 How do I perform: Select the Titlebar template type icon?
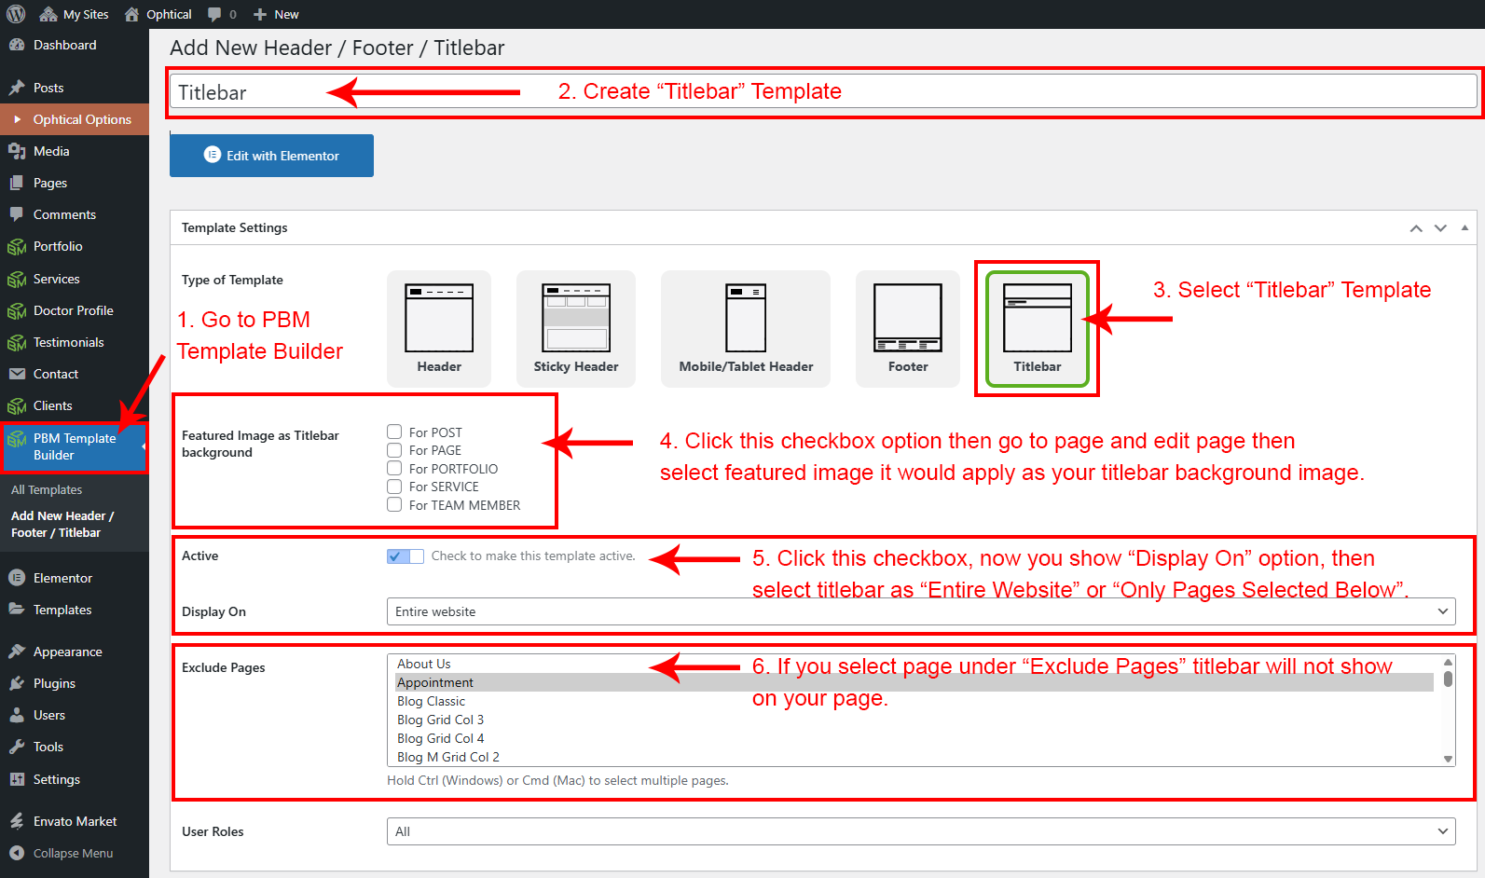[x=1038, y=318]
